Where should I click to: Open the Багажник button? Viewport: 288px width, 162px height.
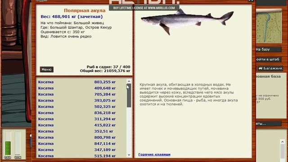click(270, 68)
